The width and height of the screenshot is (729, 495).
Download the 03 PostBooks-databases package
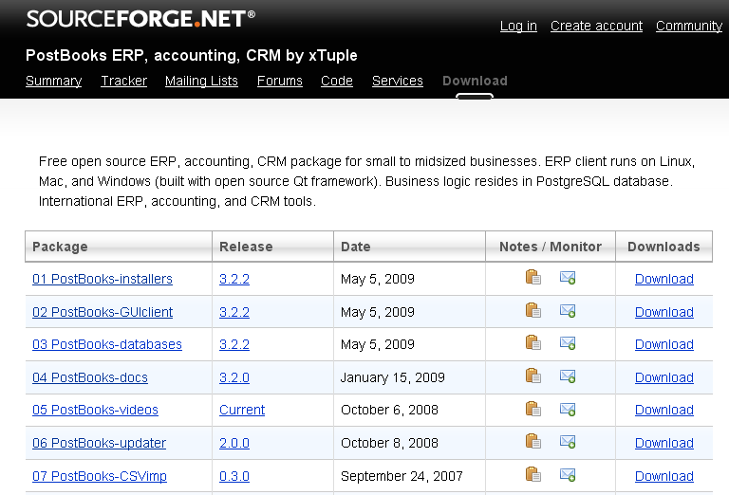tap(664, 344)
